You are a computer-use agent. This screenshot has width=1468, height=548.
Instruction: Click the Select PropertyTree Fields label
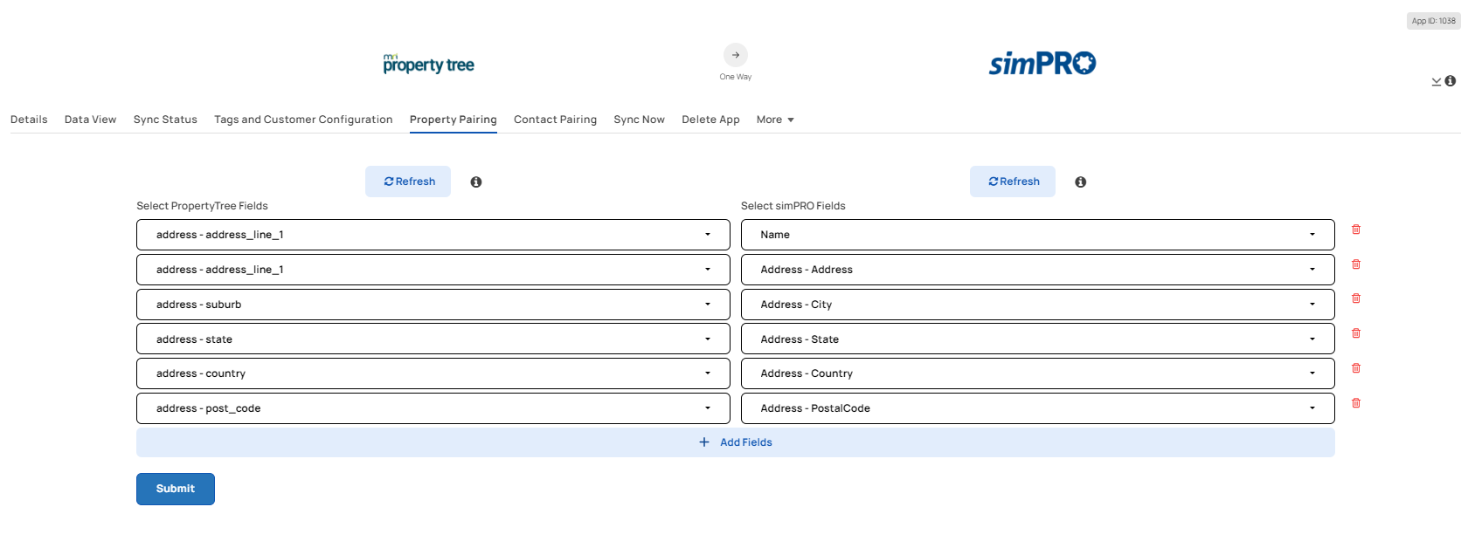(202, 206)
